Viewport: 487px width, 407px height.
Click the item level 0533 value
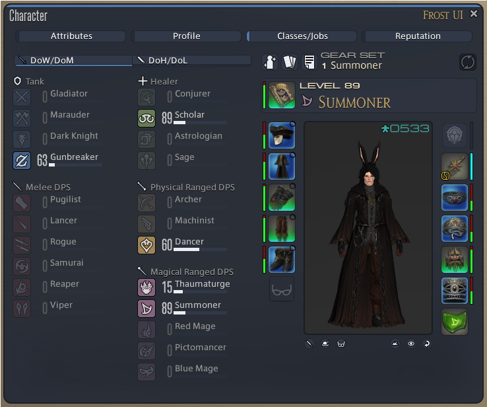tap(405, 128)
